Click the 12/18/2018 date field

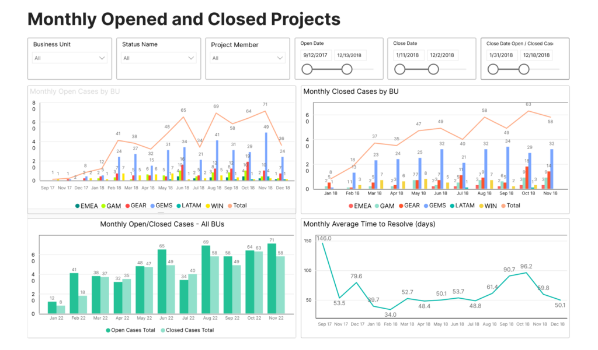pyautogui.click(x=536, y=55)
